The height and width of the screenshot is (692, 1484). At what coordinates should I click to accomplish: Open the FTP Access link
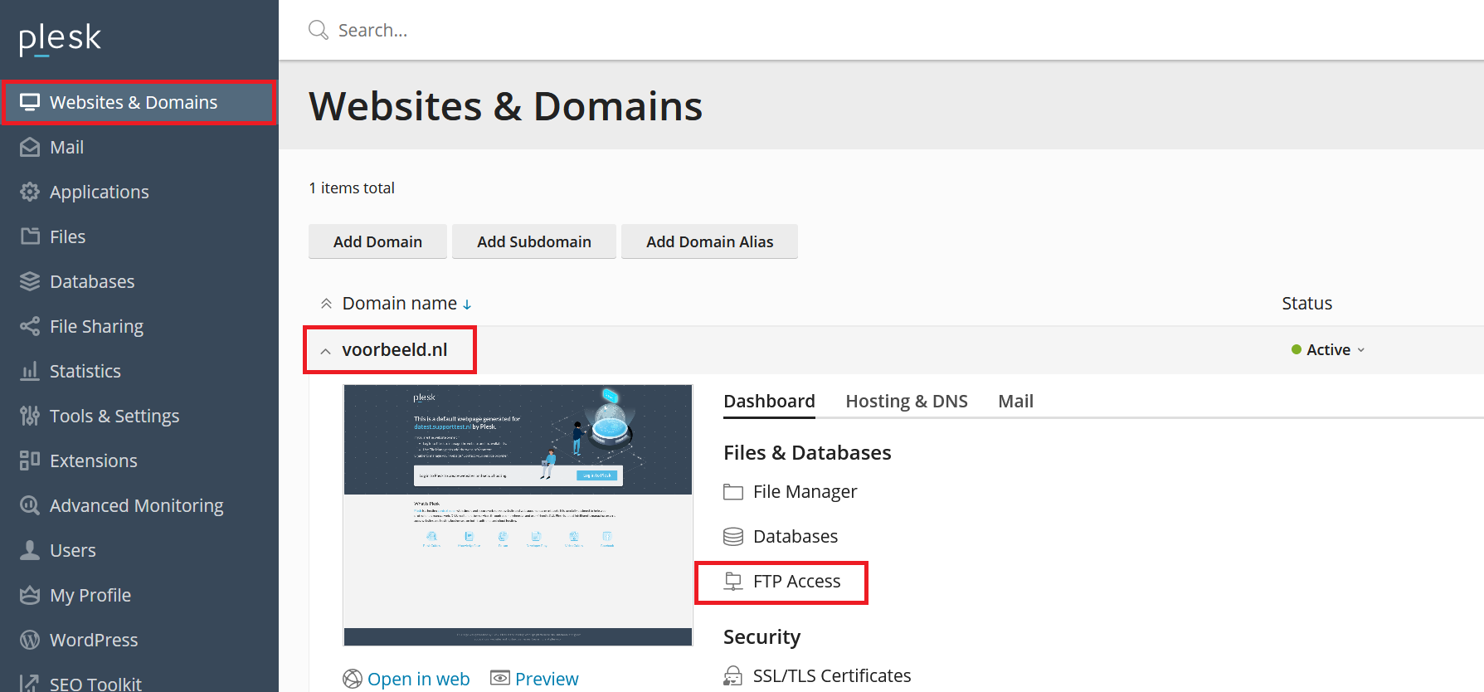click(x=796, y=582)
